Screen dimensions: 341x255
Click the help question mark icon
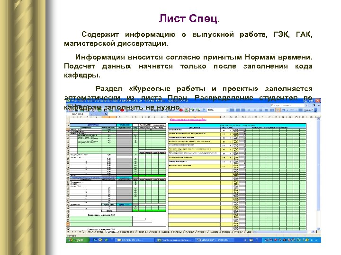pyautogui.click(x=204, y=110)
